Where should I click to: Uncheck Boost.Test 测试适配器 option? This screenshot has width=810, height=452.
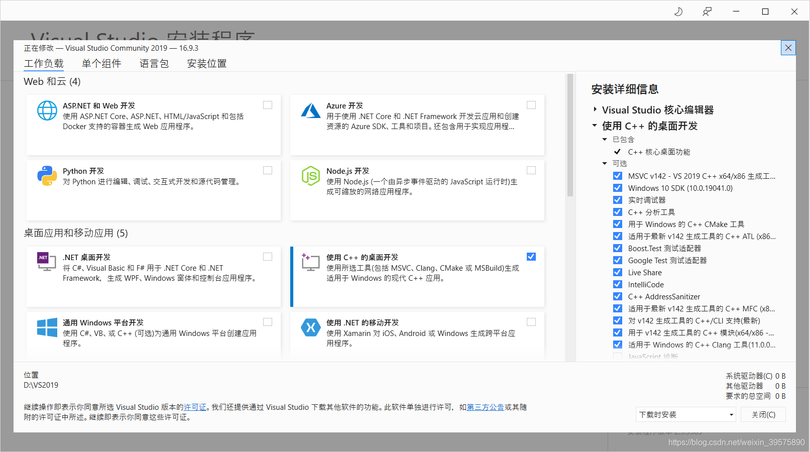618,248
